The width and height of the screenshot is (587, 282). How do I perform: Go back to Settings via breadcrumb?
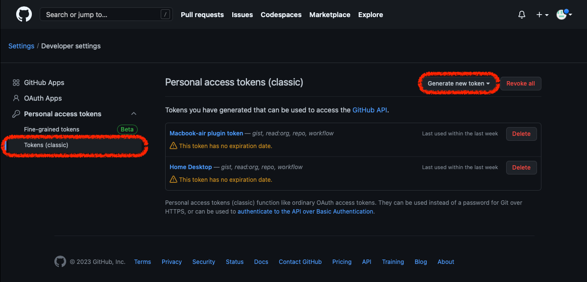click(22, 46)
